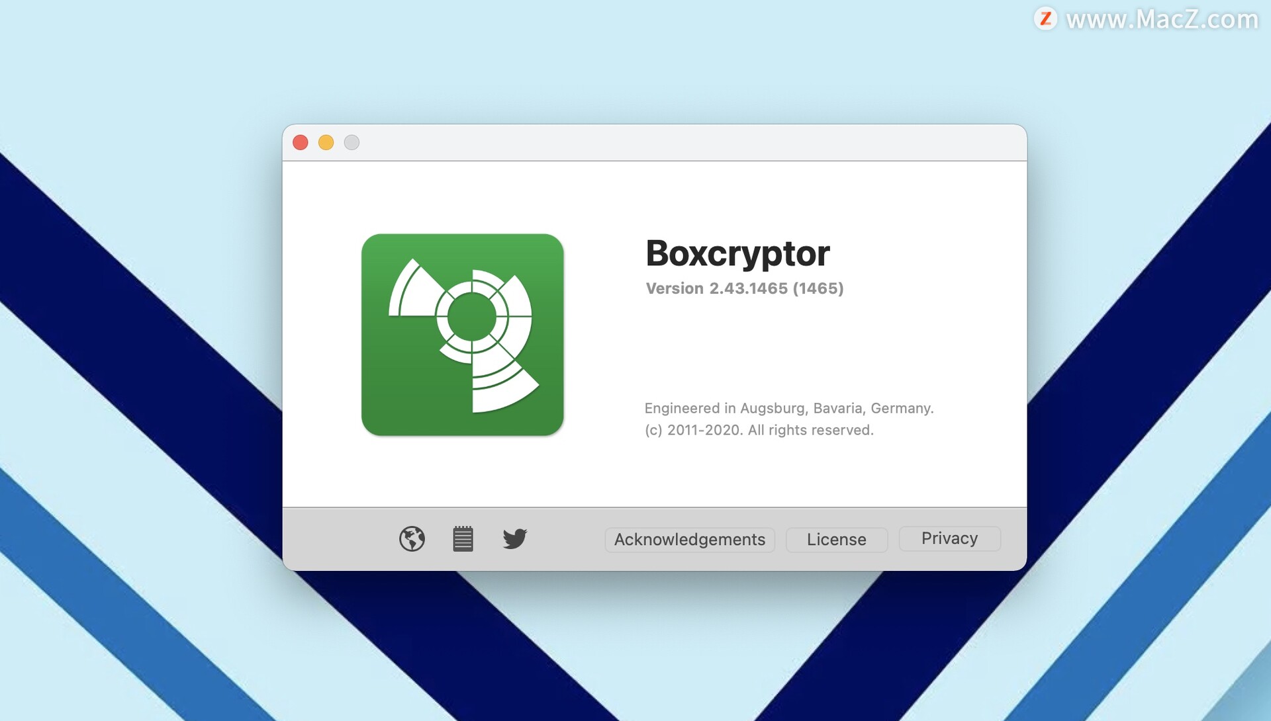Viewport: 1271px width, 721px height.
Task: Open the Privacy button
Action: 949,538
